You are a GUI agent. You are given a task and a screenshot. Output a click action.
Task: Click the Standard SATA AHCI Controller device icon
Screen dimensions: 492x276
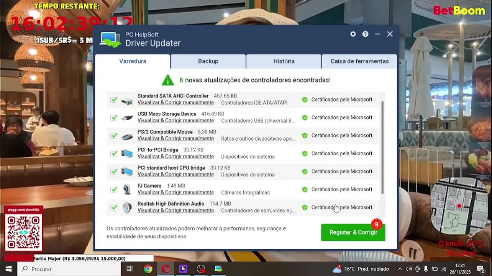pyautogui.click(x=127, y=102)
